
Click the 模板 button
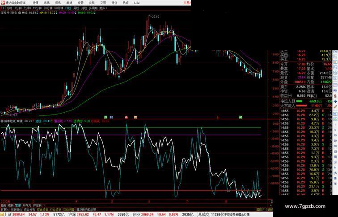pyautogui.click(x=11, y=205)
